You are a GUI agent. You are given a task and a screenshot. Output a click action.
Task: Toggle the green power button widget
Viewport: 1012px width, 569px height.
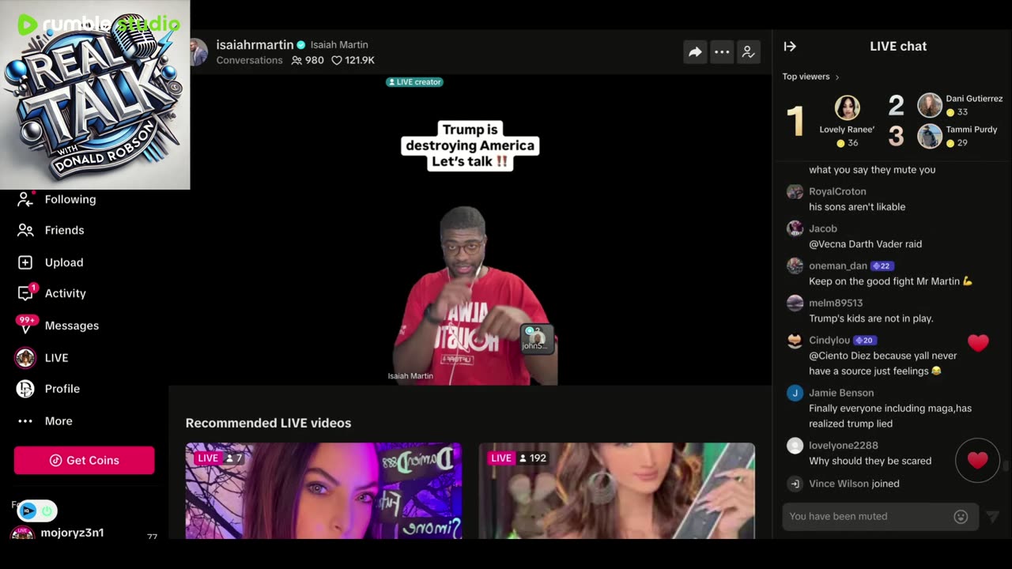[47, 511]
